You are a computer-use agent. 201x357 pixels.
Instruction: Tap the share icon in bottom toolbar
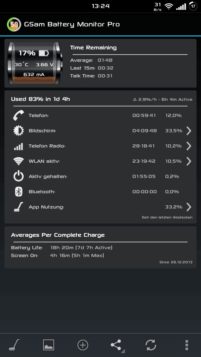(x=116, y=345)
